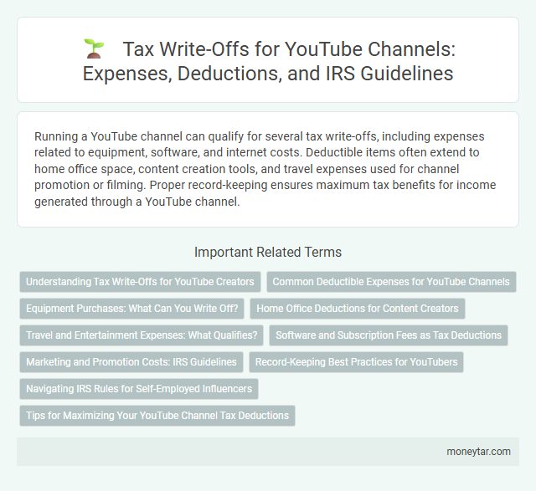
Task: Open 'Understanding Tax Write-Offs for YouTube Creators' tag
Action: (x=140, y=282)
